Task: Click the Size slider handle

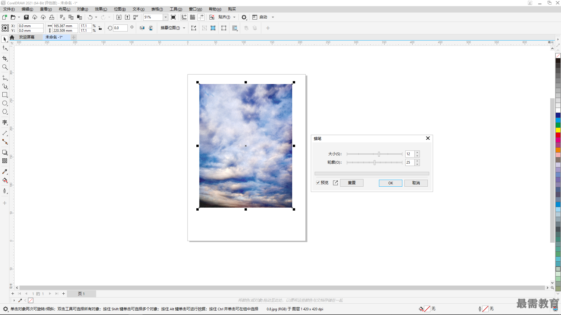Action: coord(379,154)
